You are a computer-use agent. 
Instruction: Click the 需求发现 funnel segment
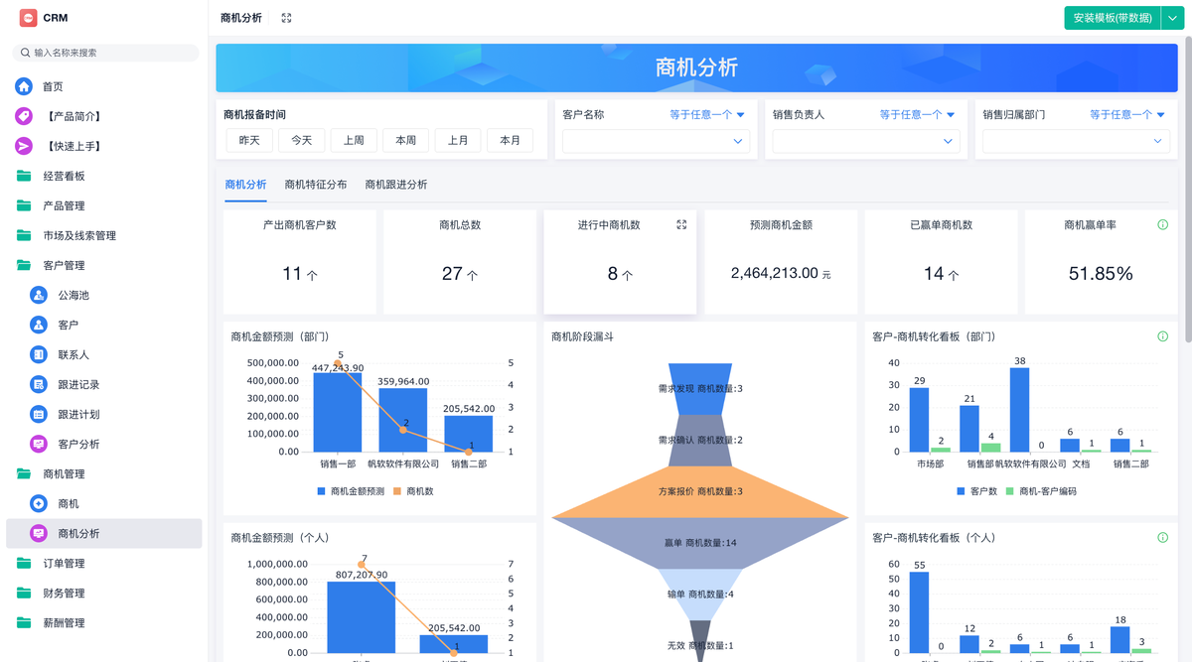point(700,388)
